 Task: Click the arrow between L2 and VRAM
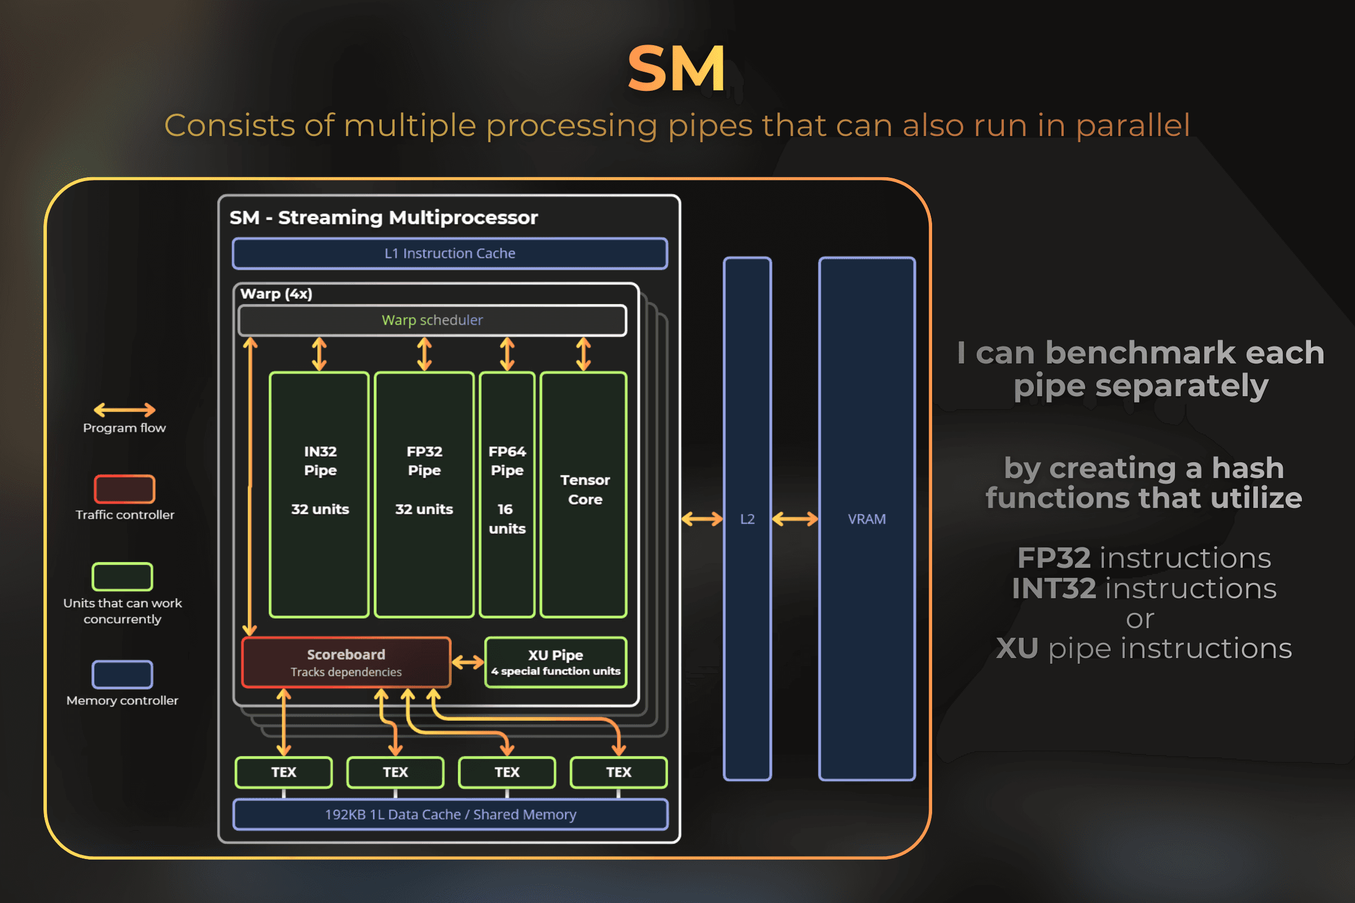794,519
